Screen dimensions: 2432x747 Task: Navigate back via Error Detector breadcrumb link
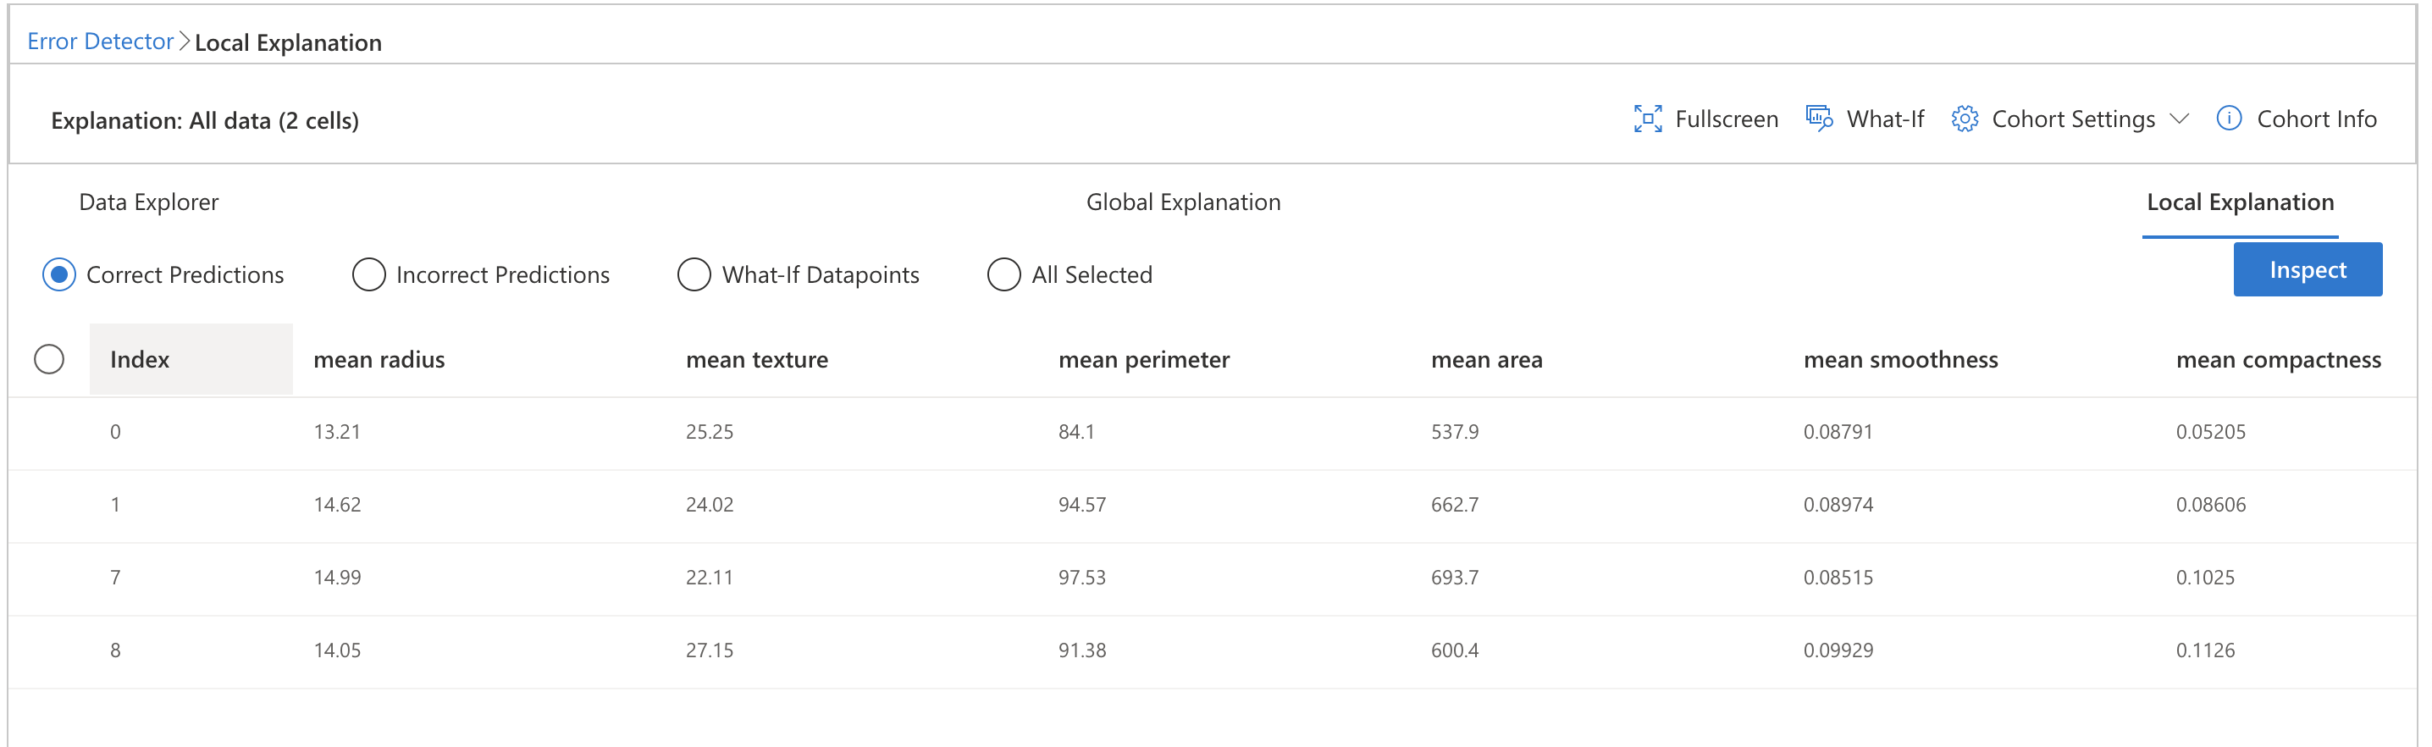pos(99,41)
